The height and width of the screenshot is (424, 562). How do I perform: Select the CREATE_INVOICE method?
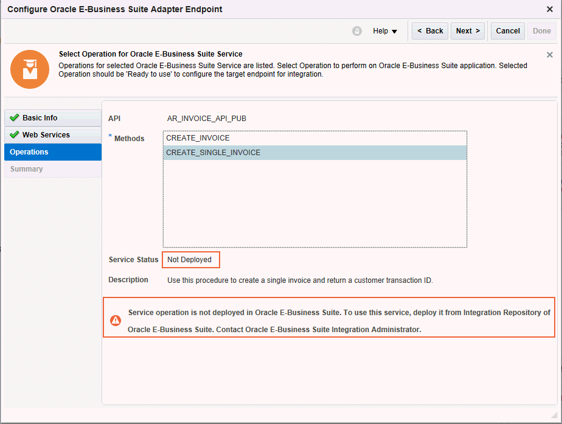coord(314,138)
